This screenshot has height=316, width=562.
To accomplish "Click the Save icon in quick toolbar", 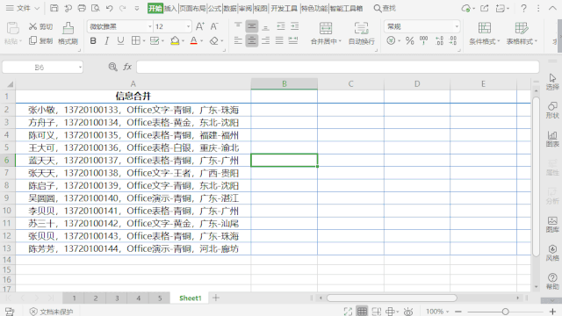I will click(x=54, y=8).
